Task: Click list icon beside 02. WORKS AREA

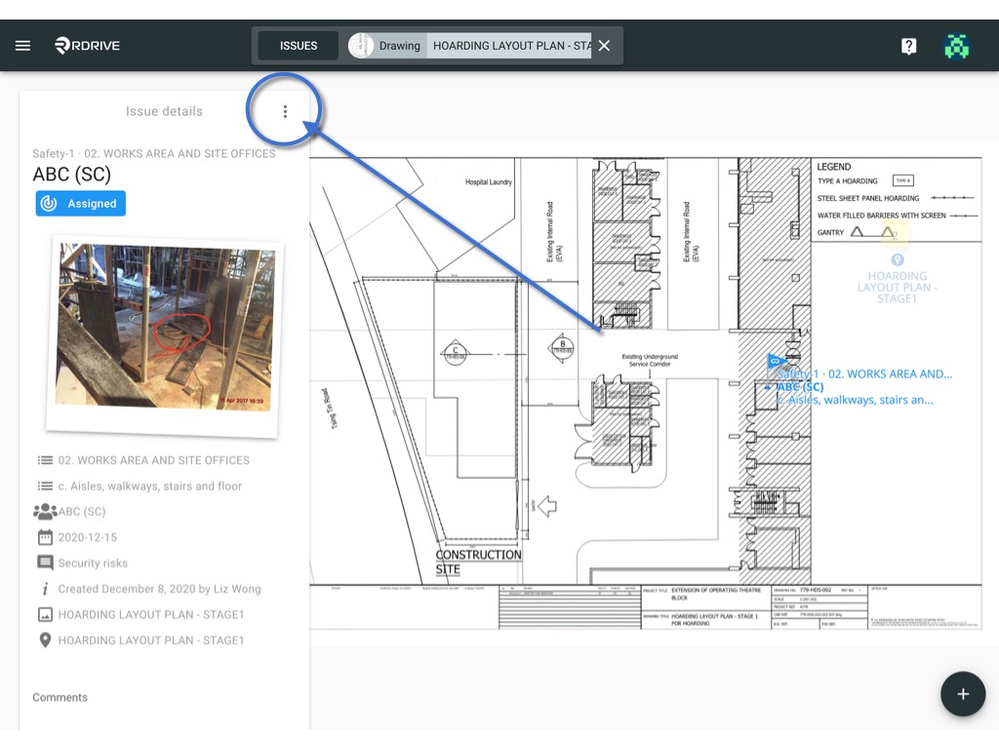Action: (x=45, y=460)
